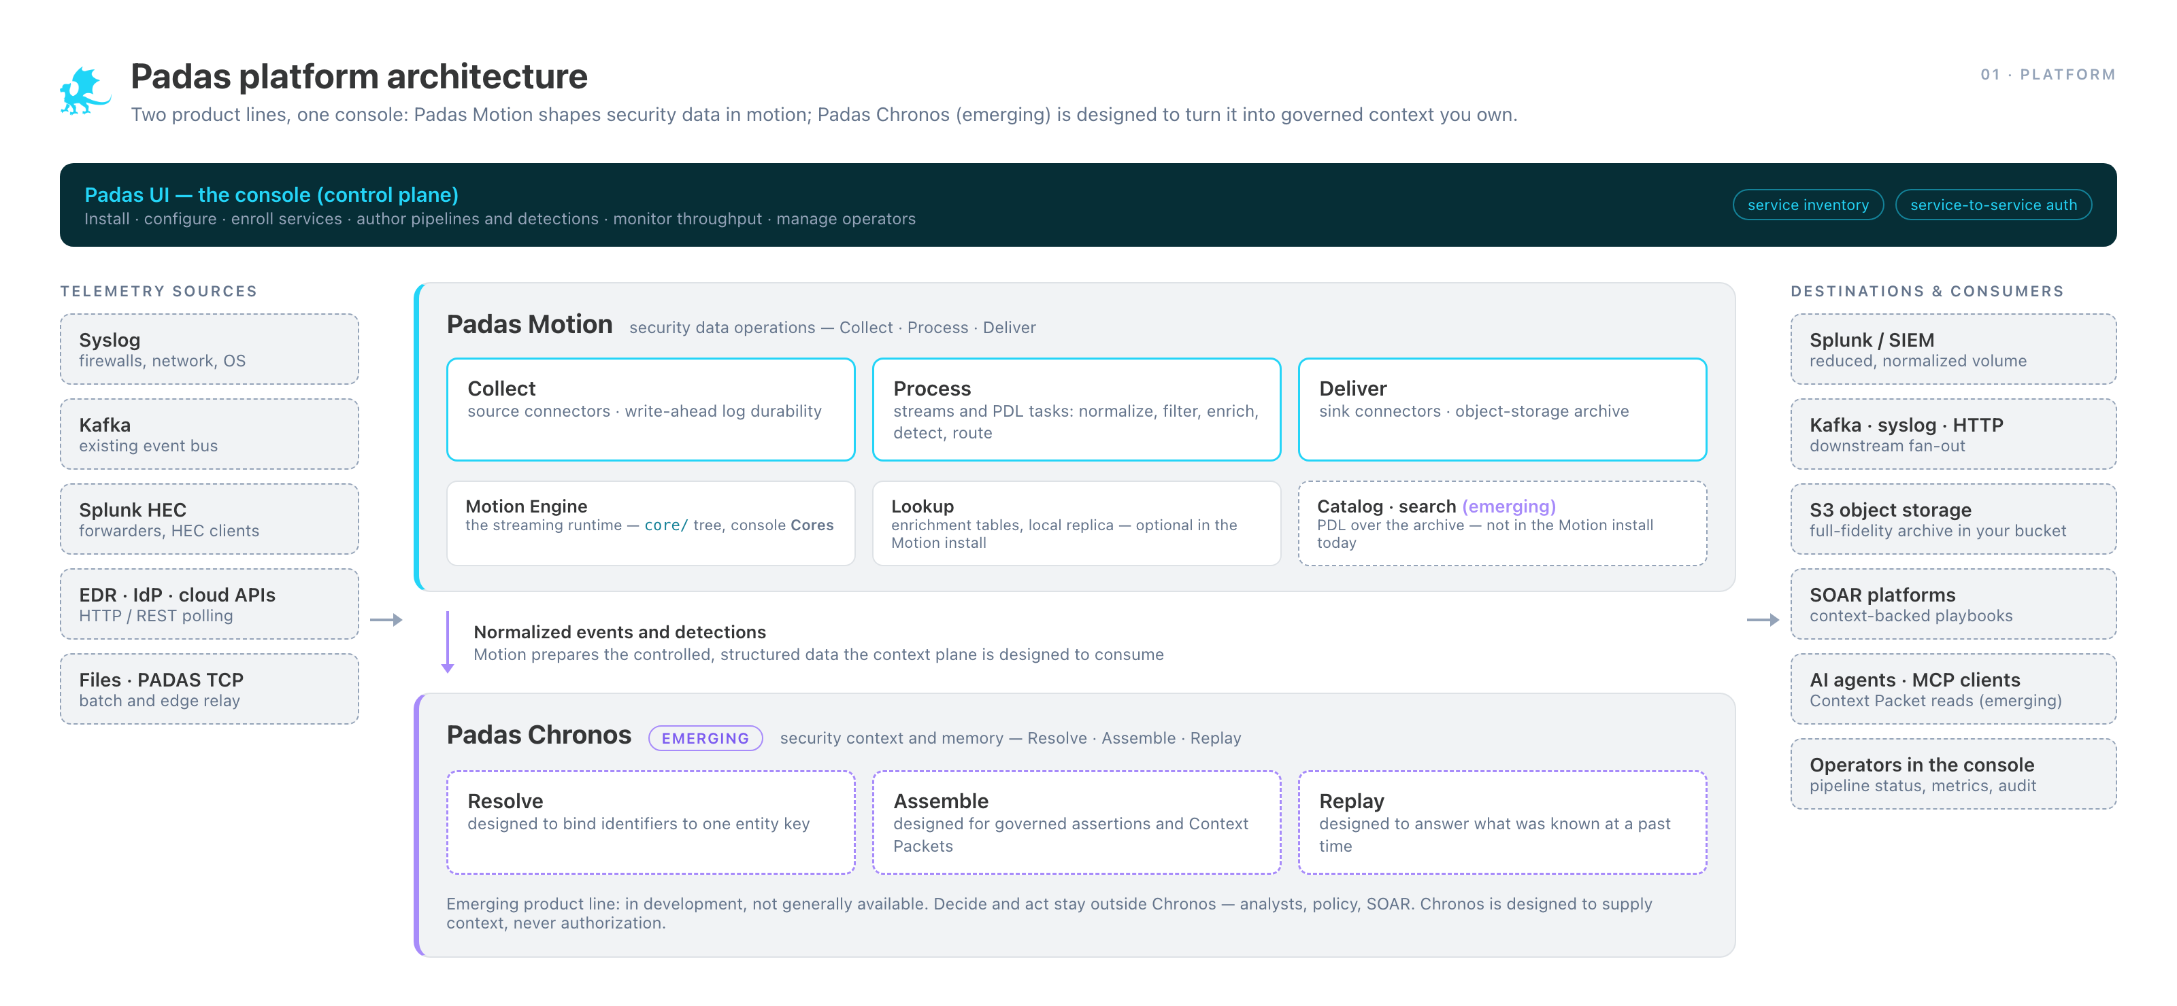Select the Operators in the console card

pyautogui.click(x=1953, y=775)
